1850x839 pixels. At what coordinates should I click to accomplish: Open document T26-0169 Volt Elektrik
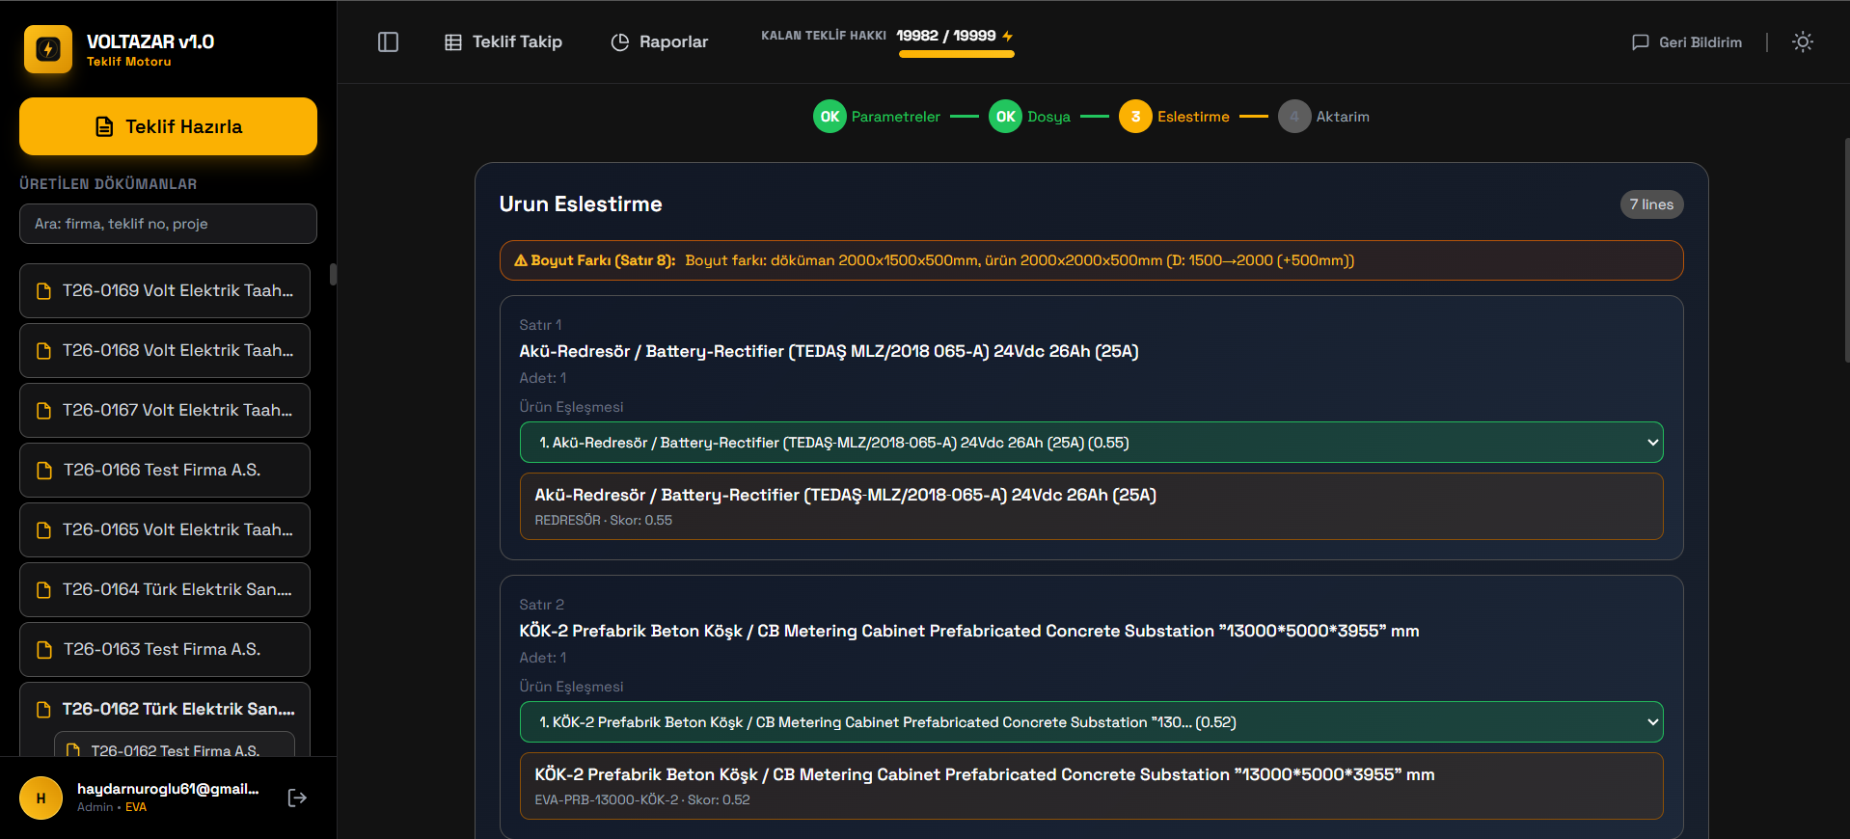[x=165, y=291]
